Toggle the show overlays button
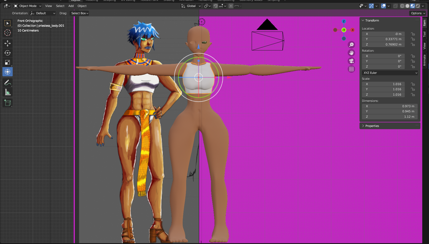429x244 pixels. [x=383, y=6]
